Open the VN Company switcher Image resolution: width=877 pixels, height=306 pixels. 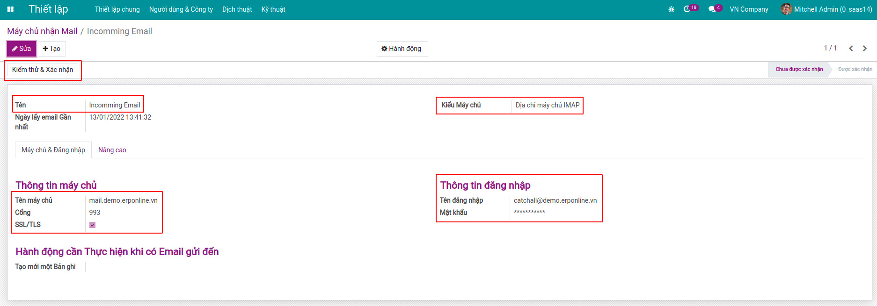749,9
